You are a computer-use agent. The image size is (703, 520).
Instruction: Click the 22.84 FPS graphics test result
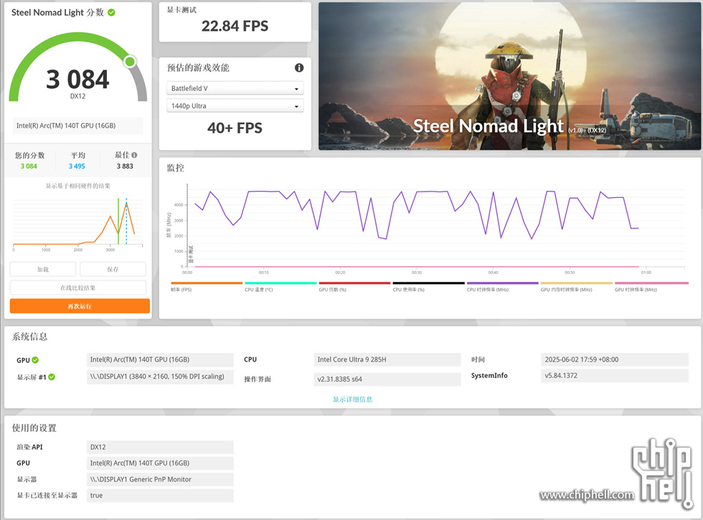(x=235, y=26)
